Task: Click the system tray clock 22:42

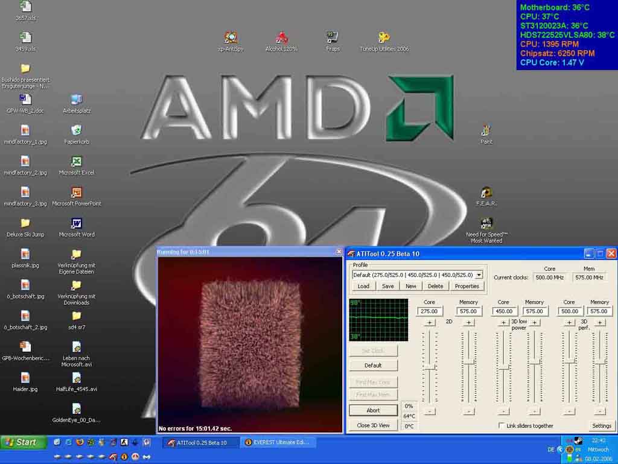Action: 598,440
